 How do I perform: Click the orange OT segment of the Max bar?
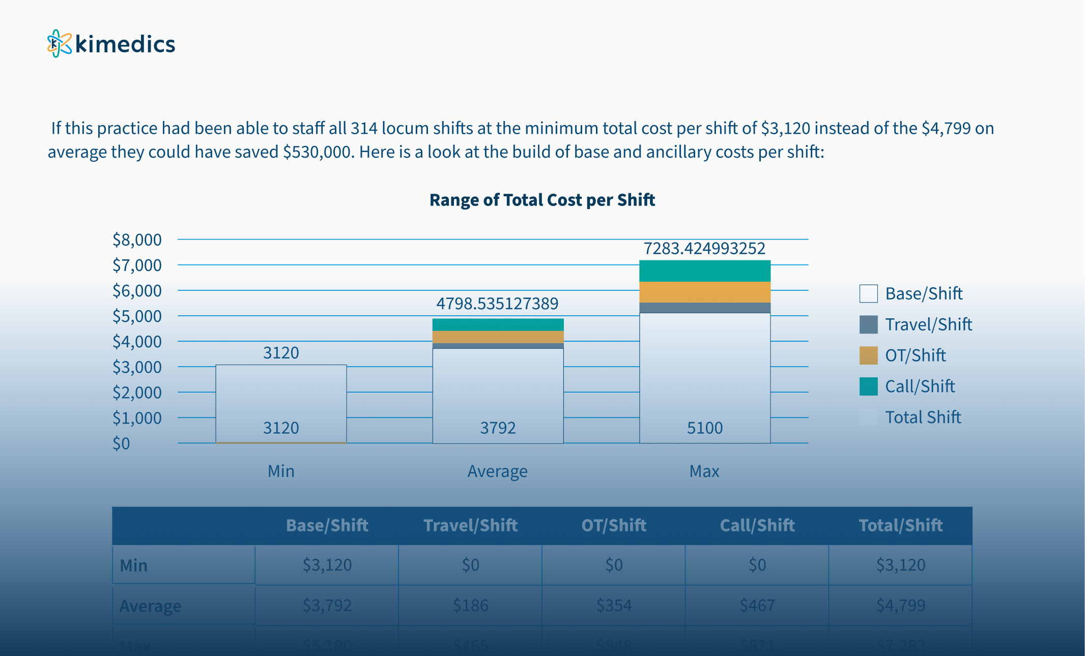[705, 292]
